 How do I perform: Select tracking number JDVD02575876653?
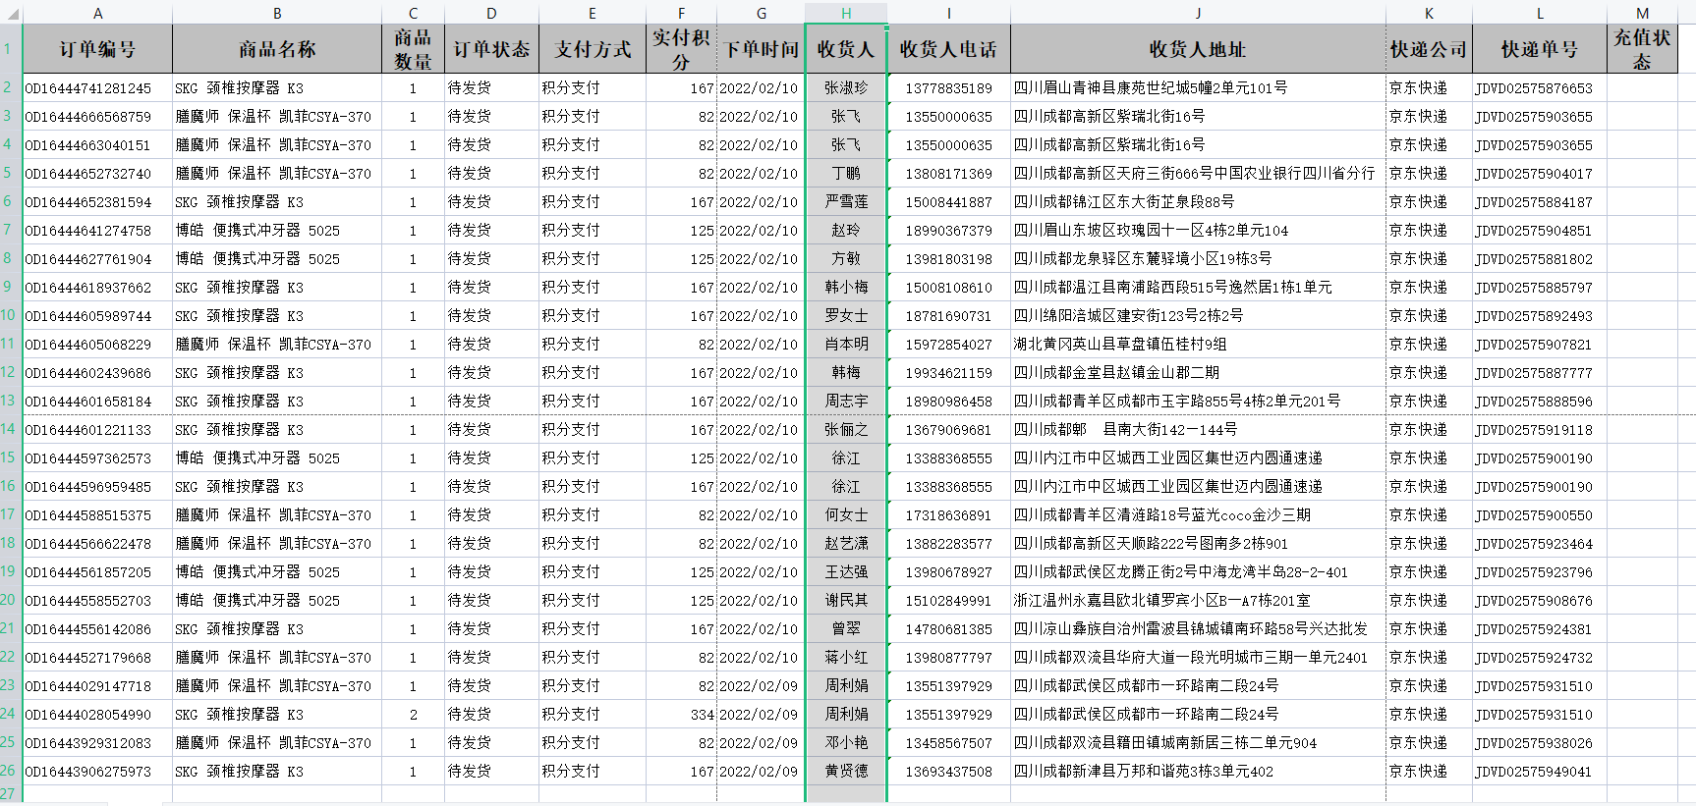pos(1540,88)
